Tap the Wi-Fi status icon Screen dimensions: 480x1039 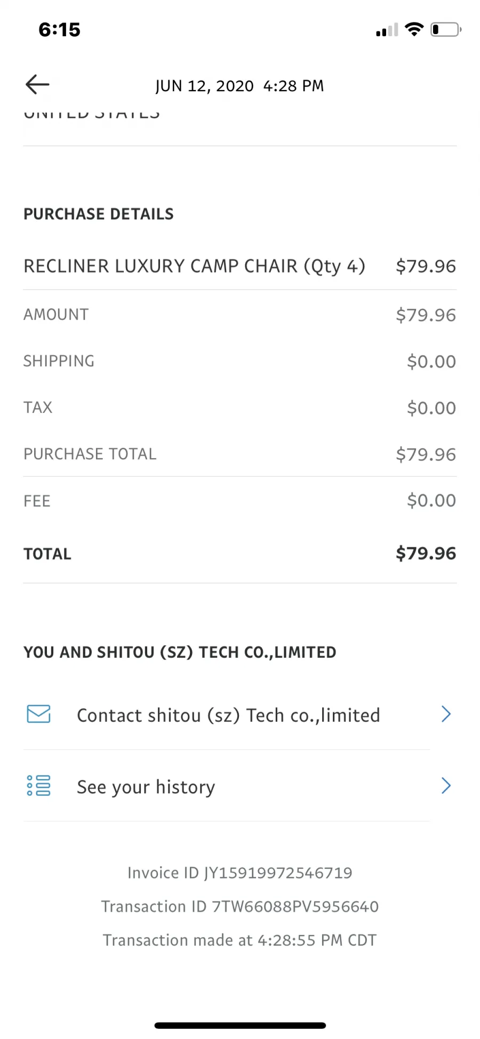[414, 29]
